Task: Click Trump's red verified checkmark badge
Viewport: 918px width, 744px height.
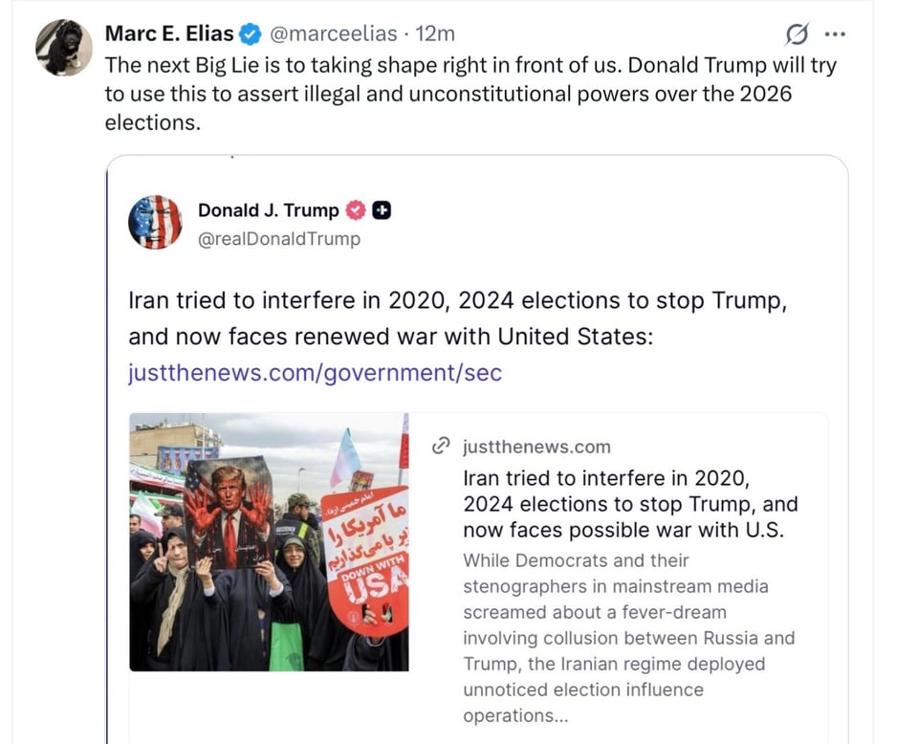Action: click(x=355, y=210)
